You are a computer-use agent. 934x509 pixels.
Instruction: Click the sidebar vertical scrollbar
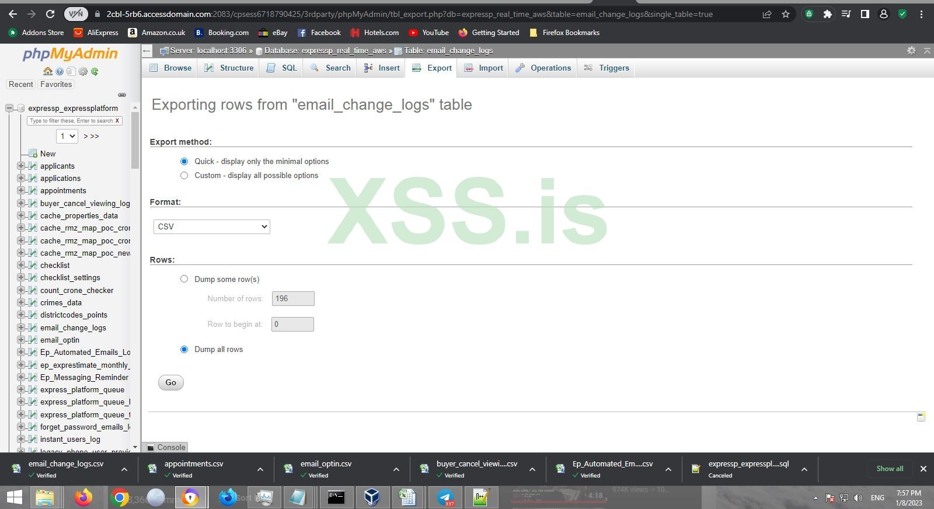[x=135, y=140]
